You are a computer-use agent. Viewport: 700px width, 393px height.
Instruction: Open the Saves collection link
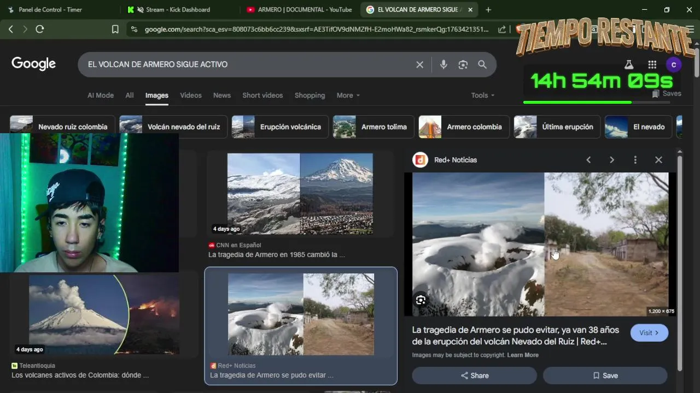pyautogui.click(x=667, y=94)
